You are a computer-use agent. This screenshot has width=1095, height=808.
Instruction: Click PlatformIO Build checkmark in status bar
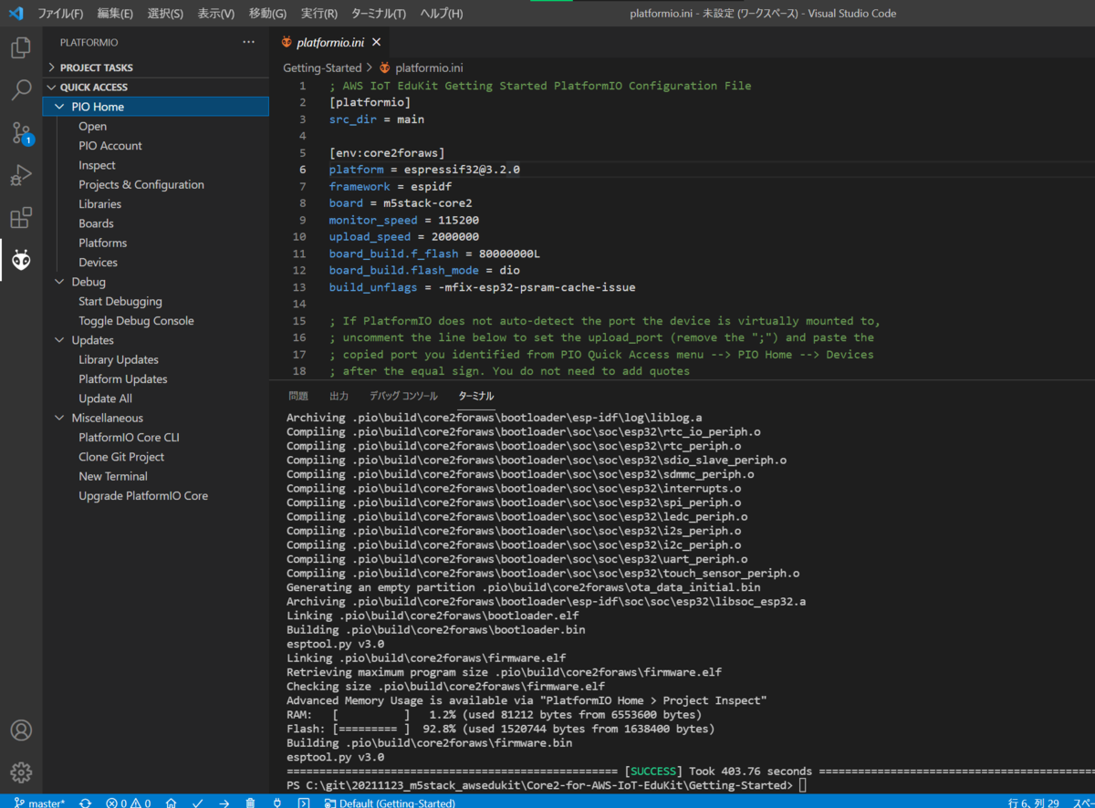coord(197,803)
